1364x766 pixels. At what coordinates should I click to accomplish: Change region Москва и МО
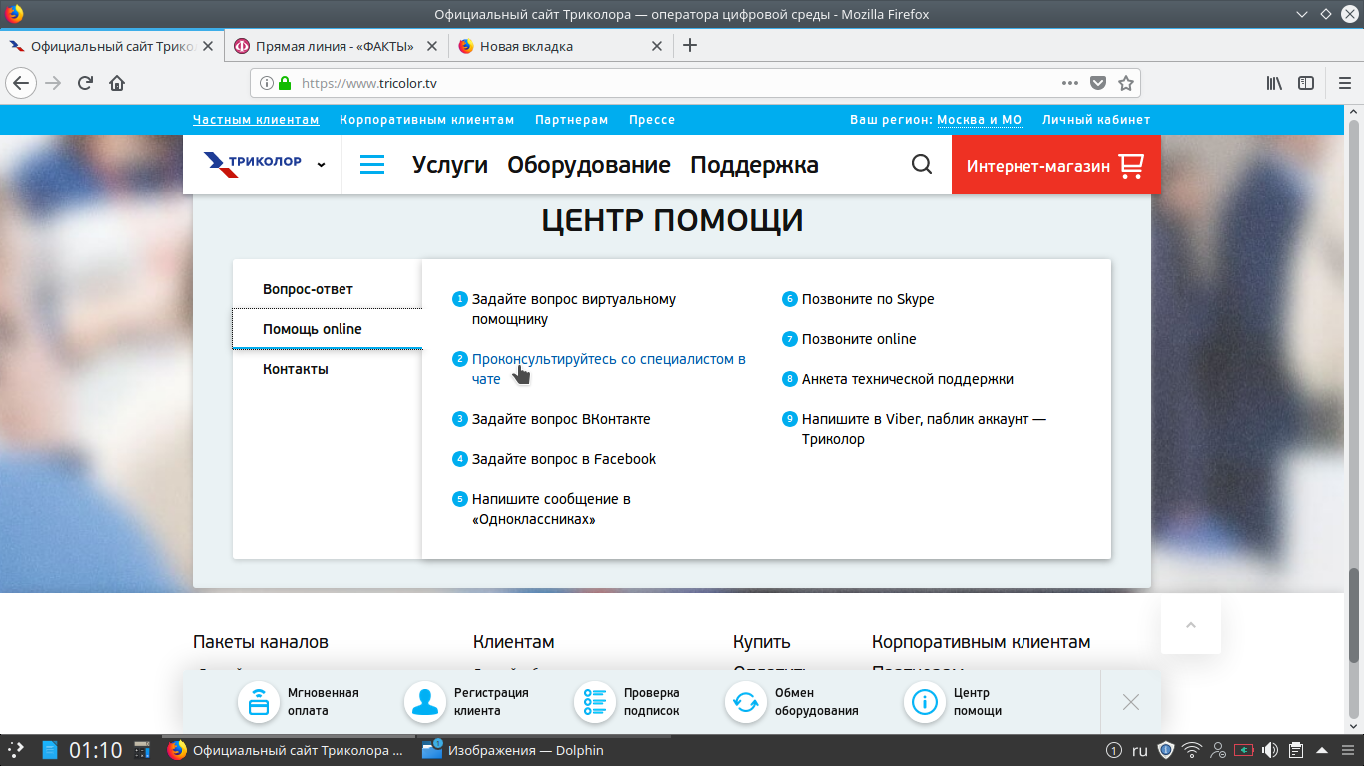[978, 120]
